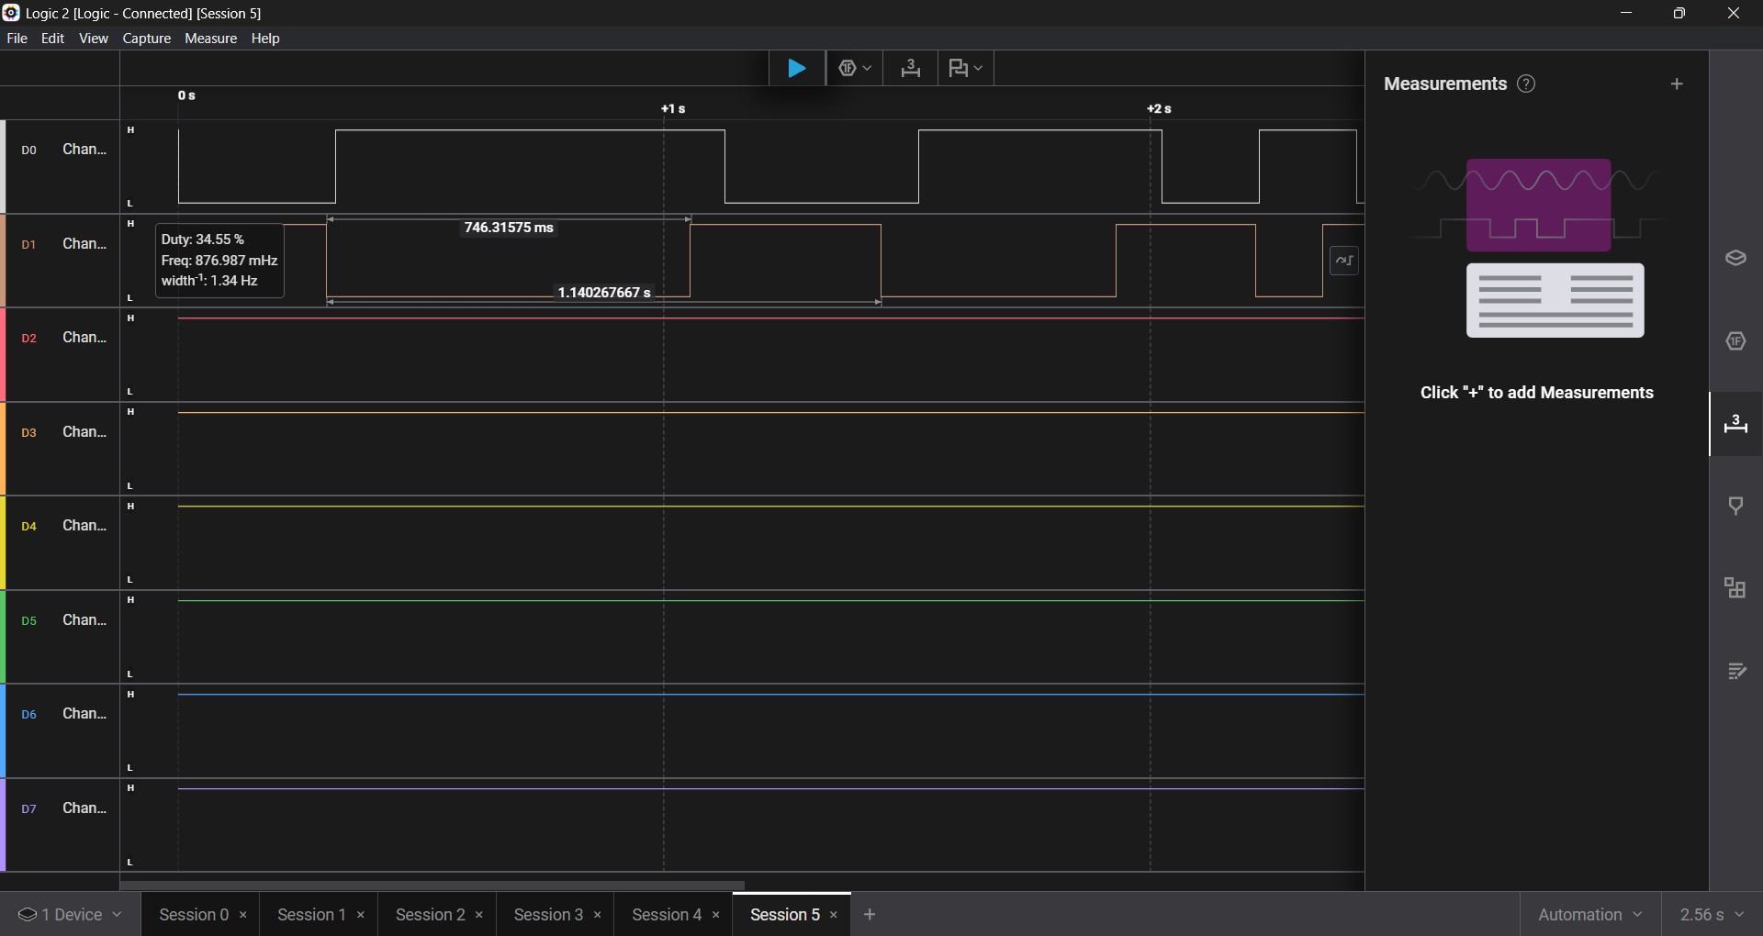Click the 0 s timeline marker
Screen dimensions: 1763x936
(x=186, y=95)
